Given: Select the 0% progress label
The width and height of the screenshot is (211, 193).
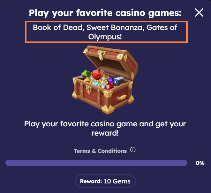Looking at the screenshot, I should (x=200, y=163).
